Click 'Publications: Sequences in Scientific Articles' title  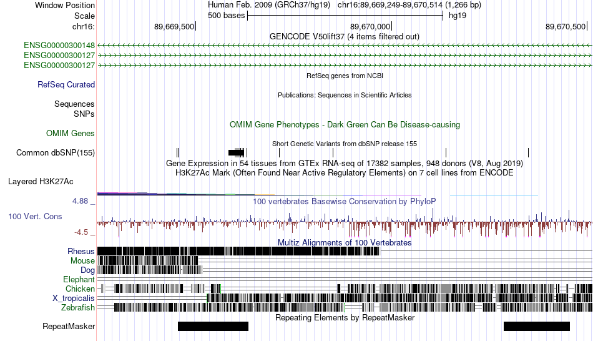coord(345,95)
